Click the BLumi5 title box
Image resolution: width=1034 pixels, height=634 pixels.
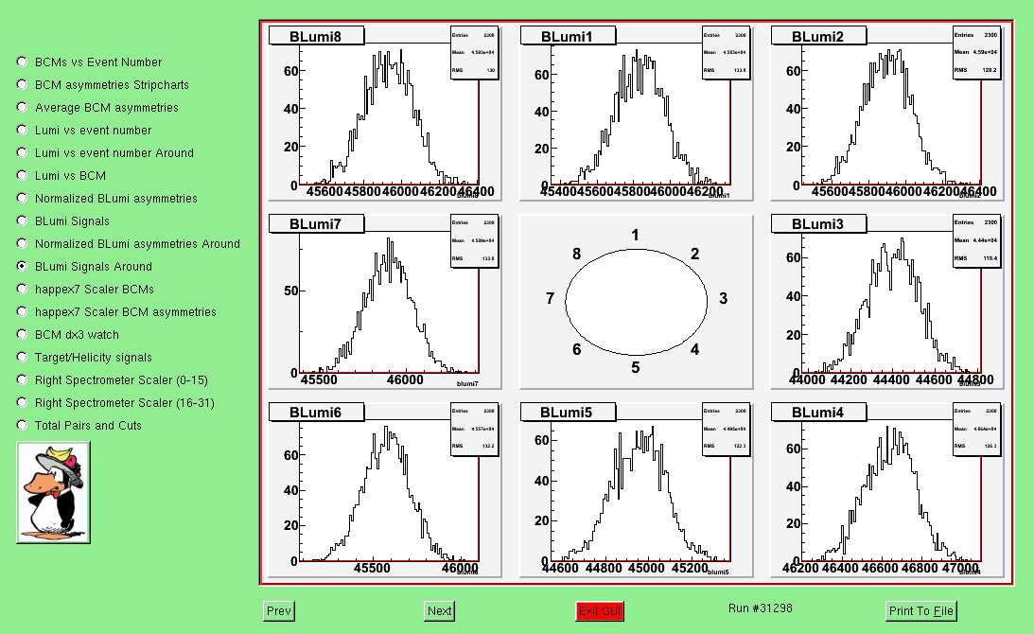pyautogui.click(x=568, y=413)
